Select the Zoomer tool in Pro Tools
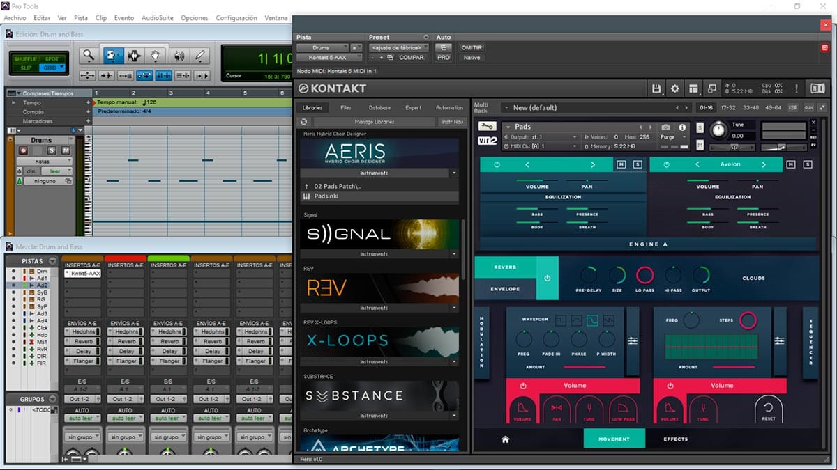837x470 pixels. (89, 56)
